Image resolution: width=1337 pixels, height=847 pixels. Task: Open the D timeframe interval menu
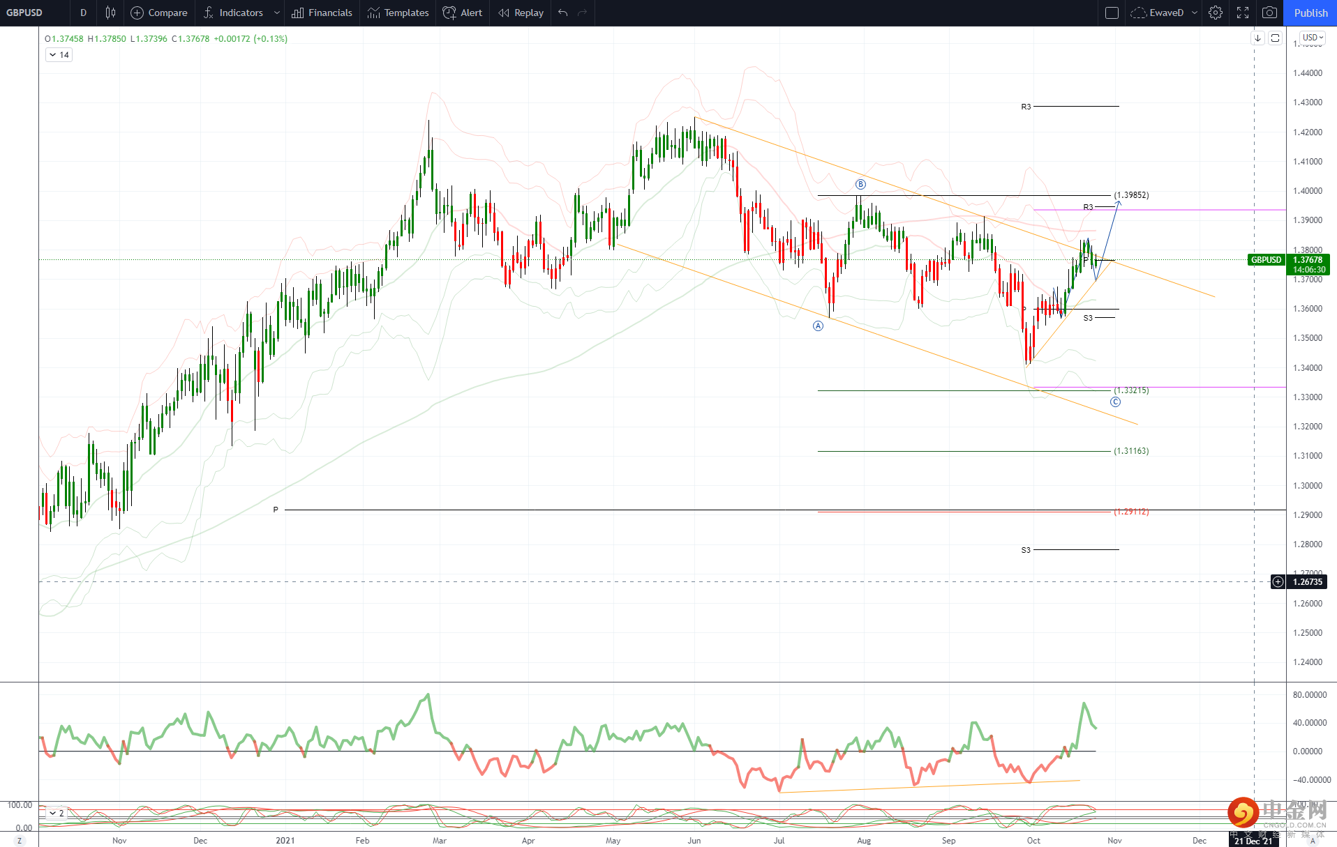point(83,13)
